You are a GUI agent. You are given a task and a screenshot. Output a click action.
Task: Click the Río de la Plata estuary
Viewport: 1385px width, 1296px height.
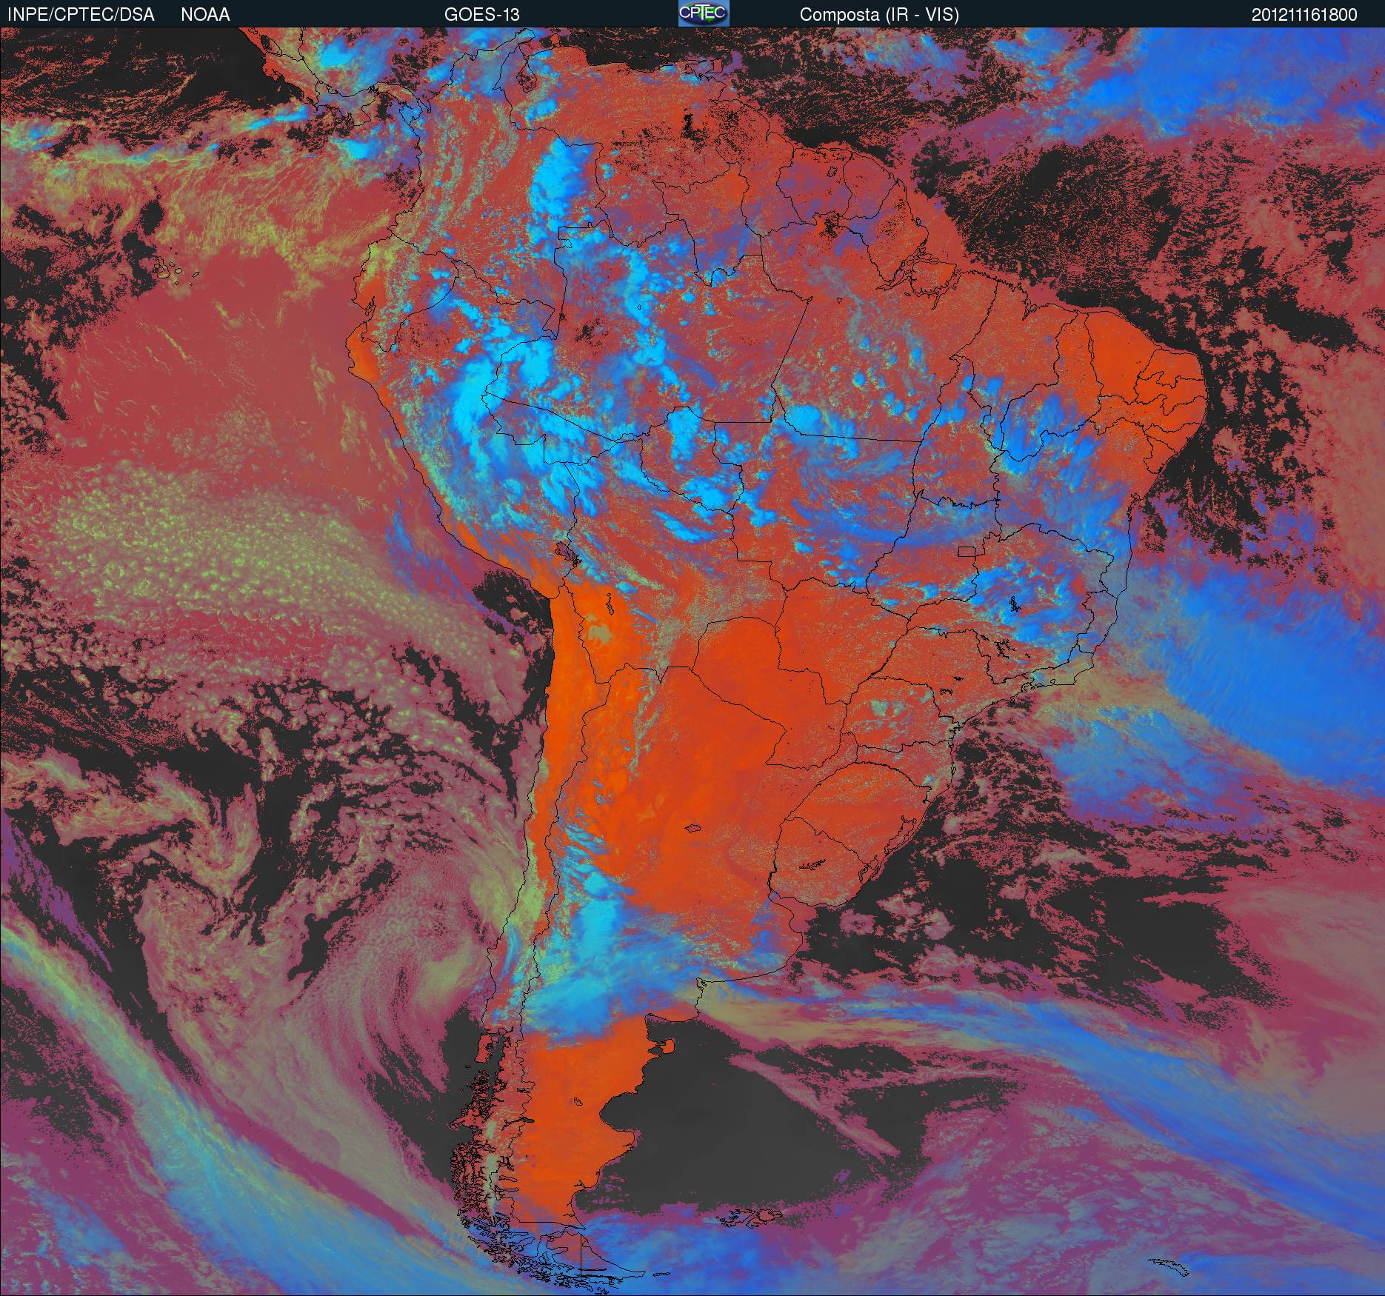(796, 918)
